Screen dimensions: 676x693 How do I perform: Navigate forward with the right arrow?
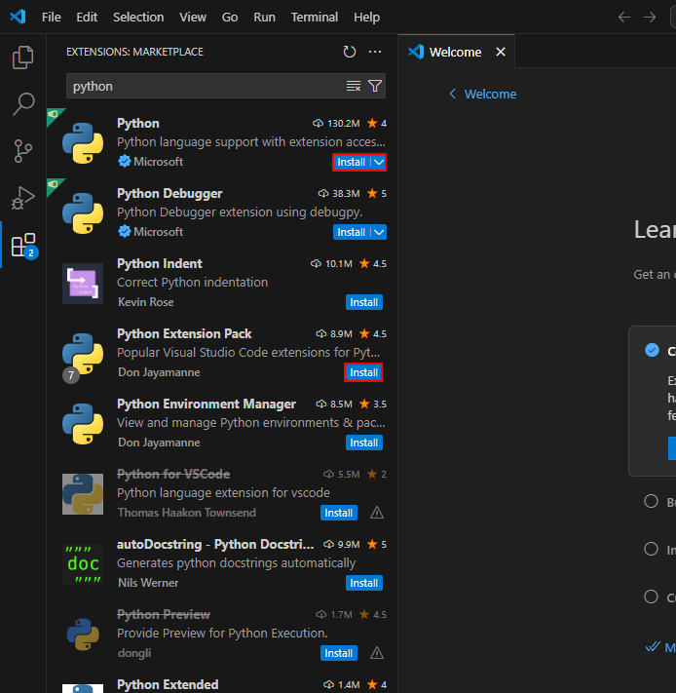(650, 18)
